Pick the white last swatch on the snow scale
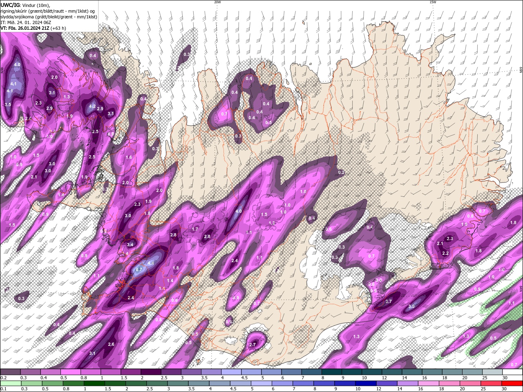Viewport: 523px width, 392px height. 512,372
